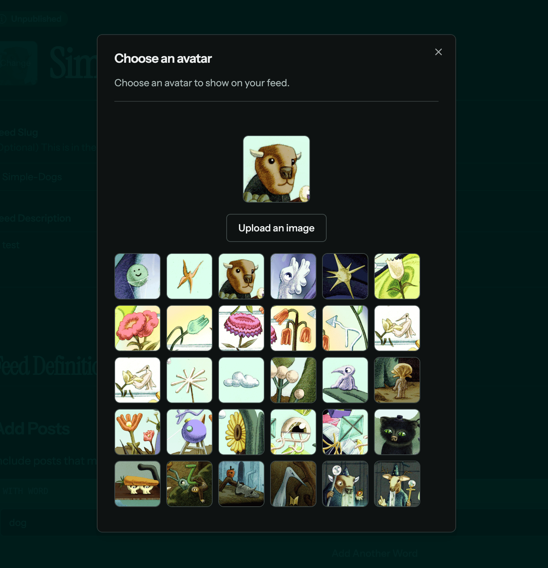This screenshot has height=568, width=548.
Task: Choose the purple bird creature avatar
Action: pyautogui.click(x=345, y=380)
